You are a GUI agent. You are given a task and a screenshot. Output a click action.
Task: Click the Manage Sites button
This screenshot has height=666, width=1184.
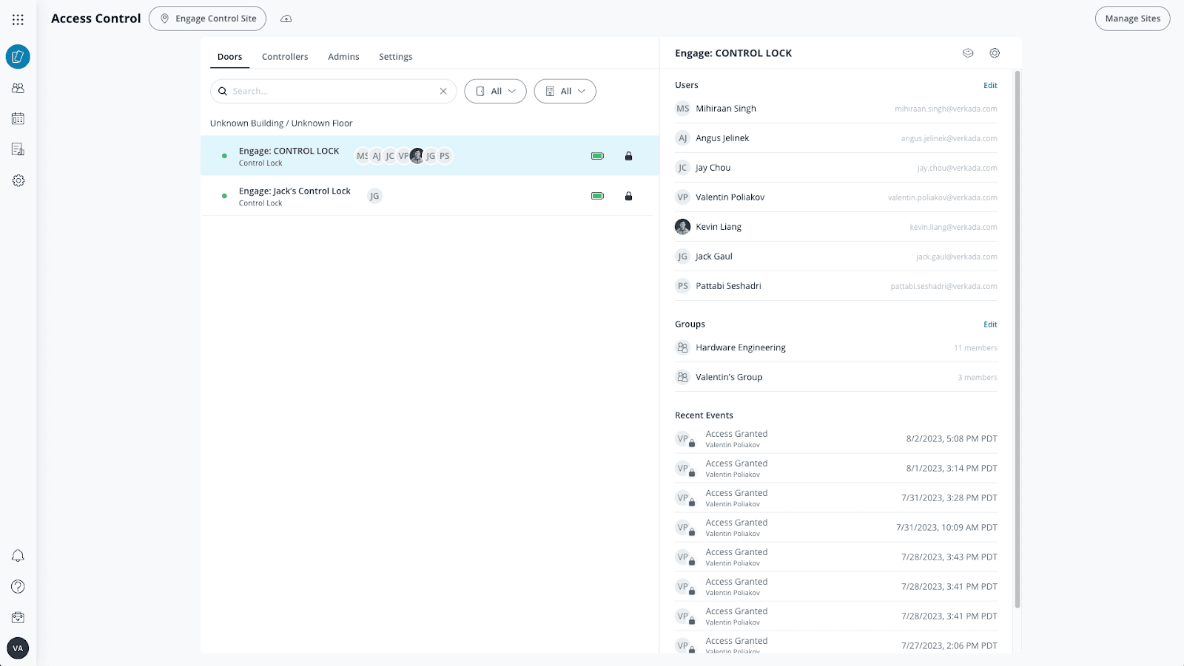coord(1132,18)
